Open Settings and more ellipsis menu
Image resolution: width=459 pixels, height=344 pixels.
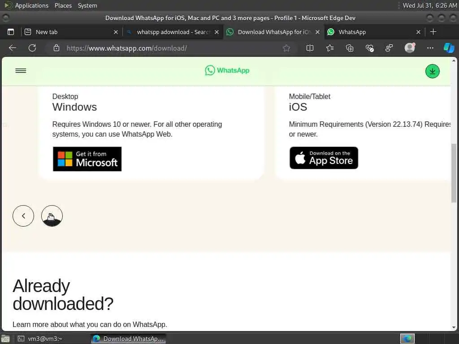pyautogui.click(x=430, y=48)
